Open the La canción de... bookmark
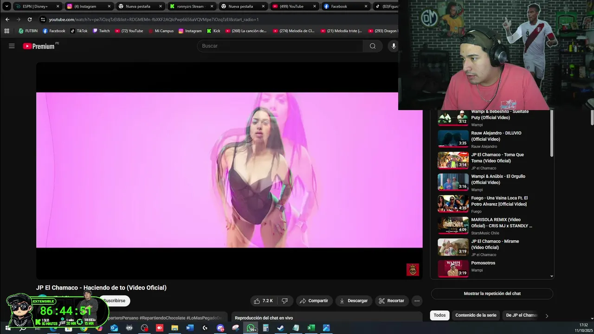Viewport: 594px width, 334px height. click(x=246, y=31)
